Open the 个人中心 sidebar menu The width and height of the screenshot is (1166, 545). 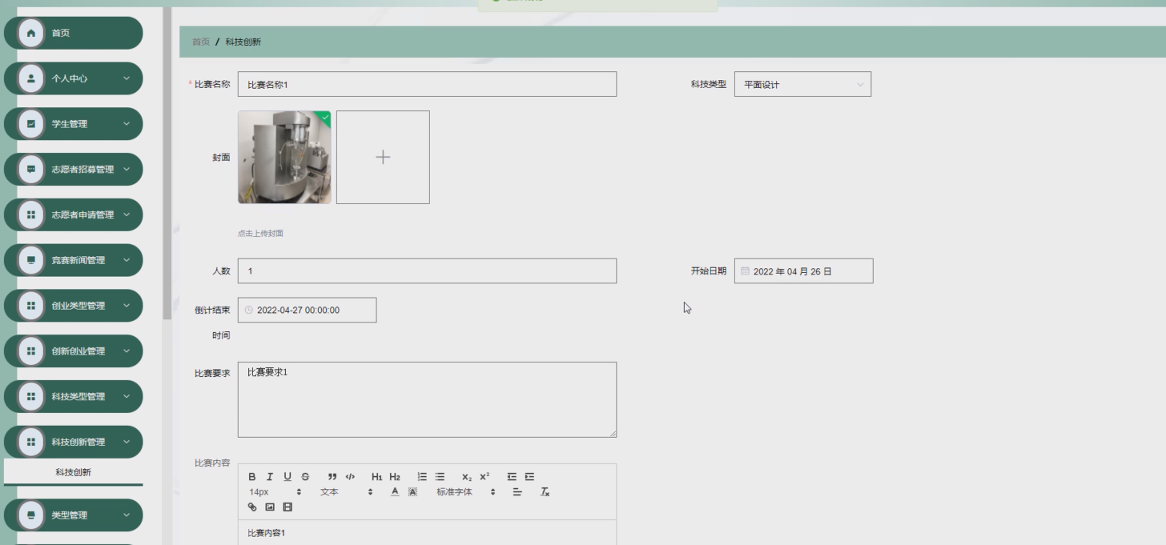click(x=74, y=78)
